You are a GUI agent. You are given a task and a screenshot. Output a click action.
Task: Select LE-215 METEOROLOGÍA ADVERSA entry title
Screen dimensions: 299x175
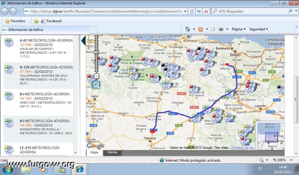(40, 150)
